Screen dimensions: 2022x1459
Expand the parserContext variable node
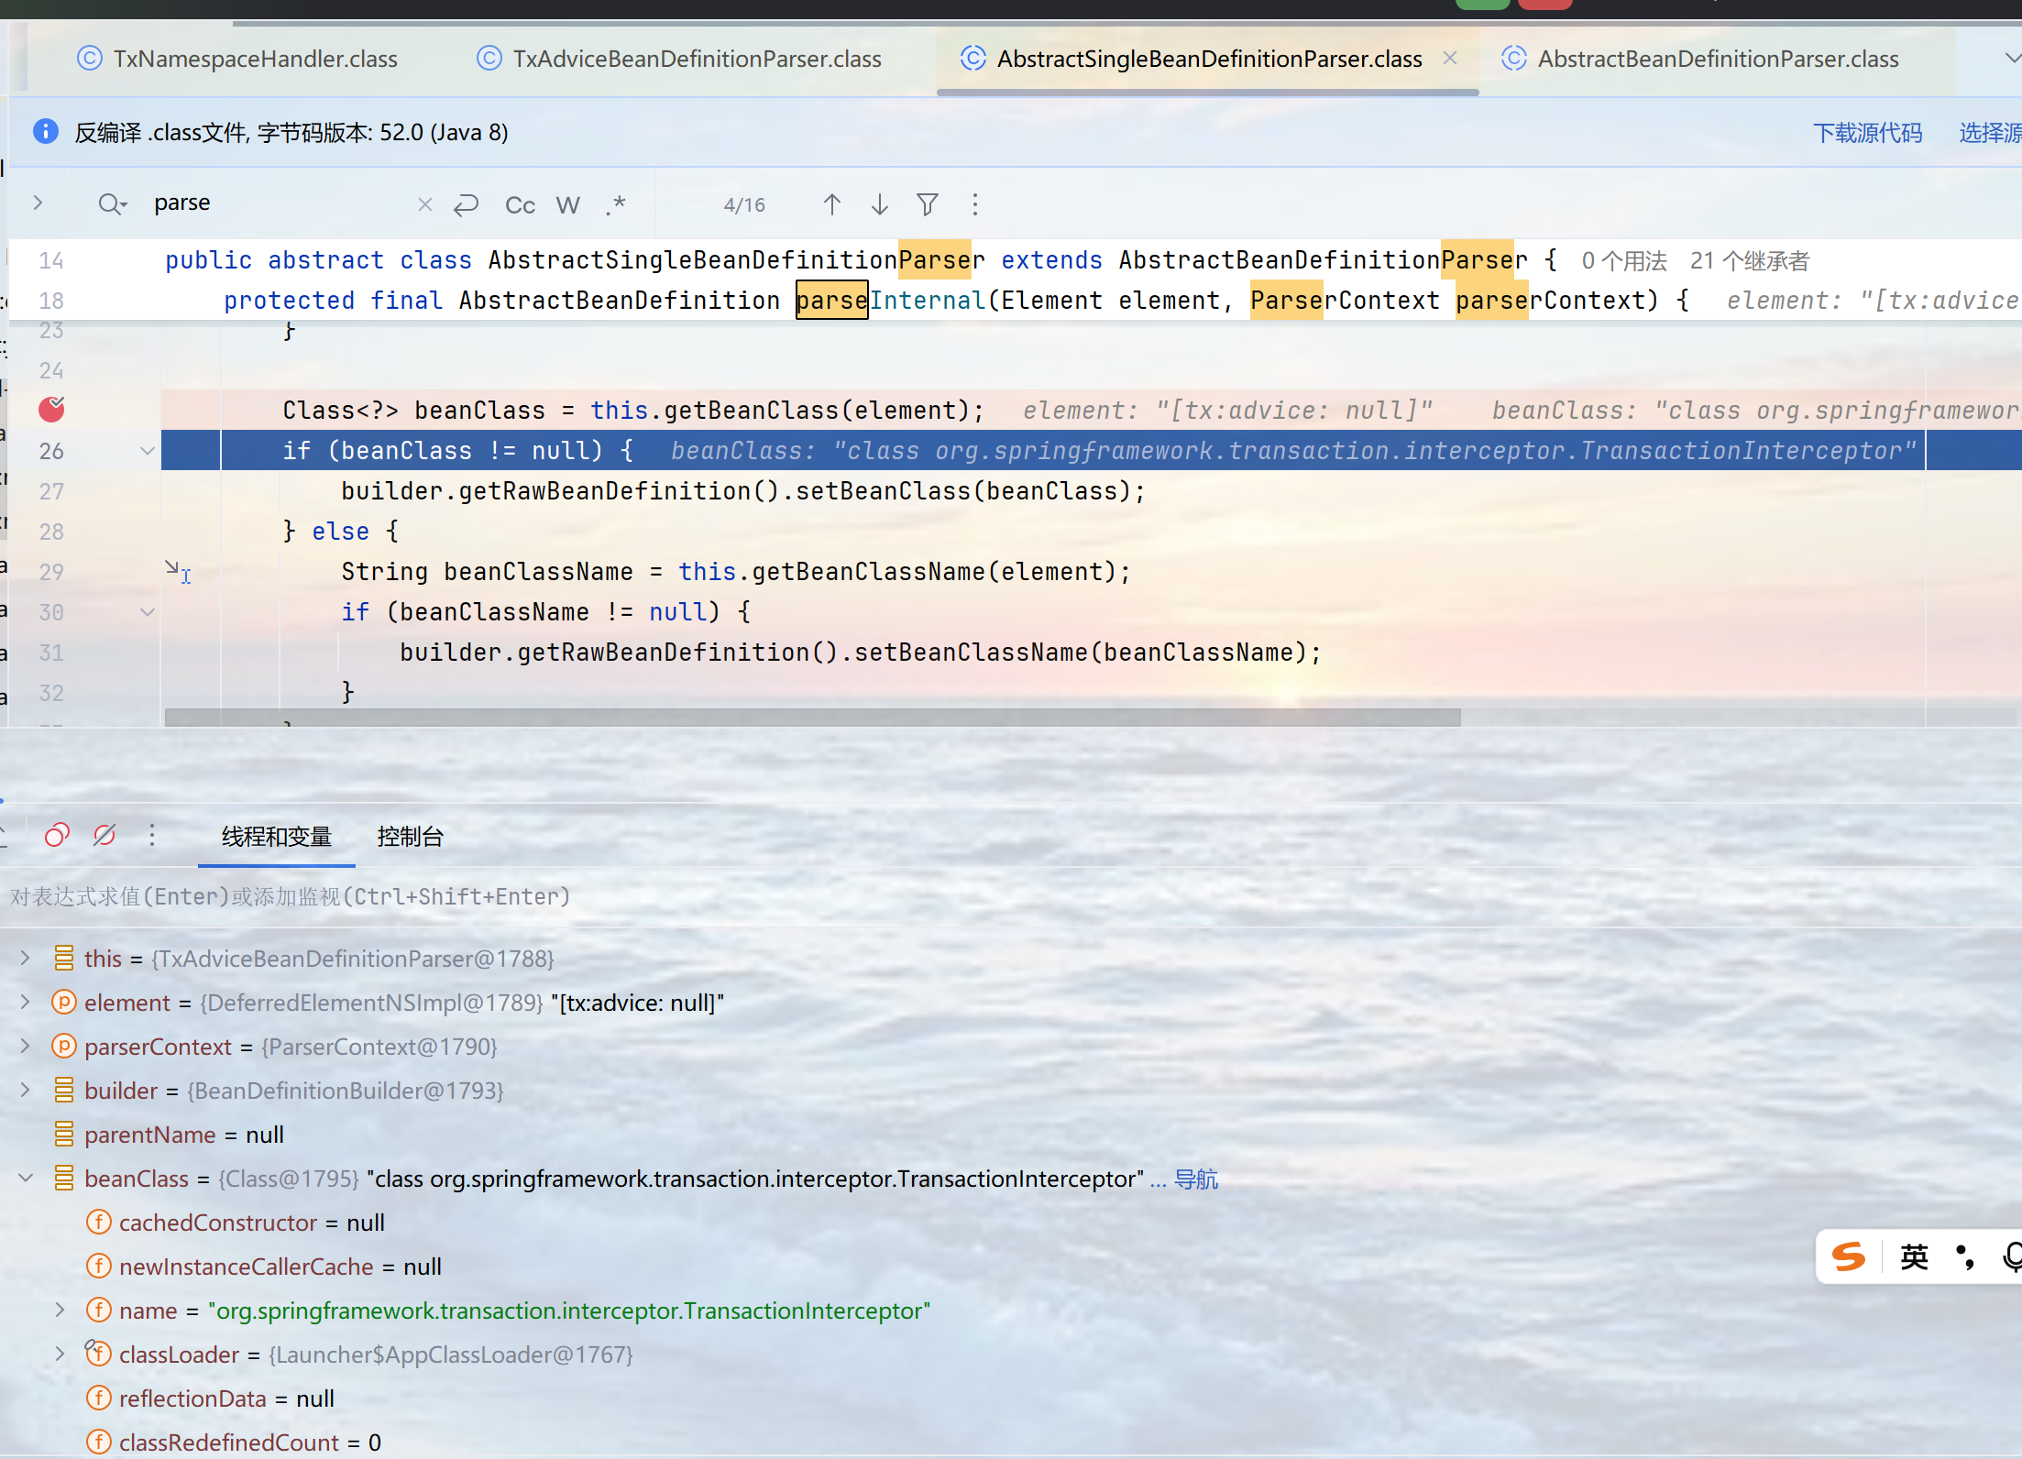[26, 1047]
